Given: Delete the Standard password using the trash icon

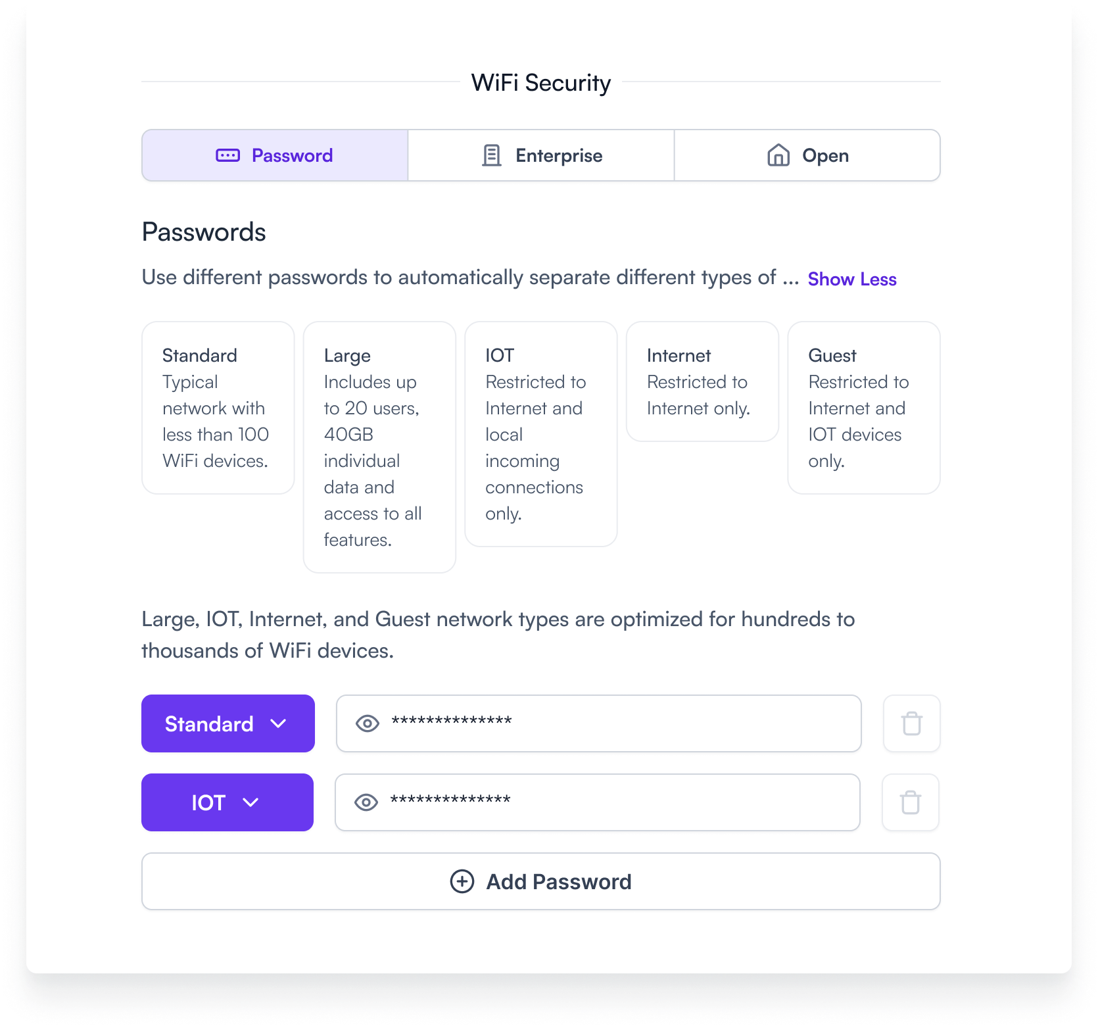Looking at the screenshot, I should (x=911, y=723).
